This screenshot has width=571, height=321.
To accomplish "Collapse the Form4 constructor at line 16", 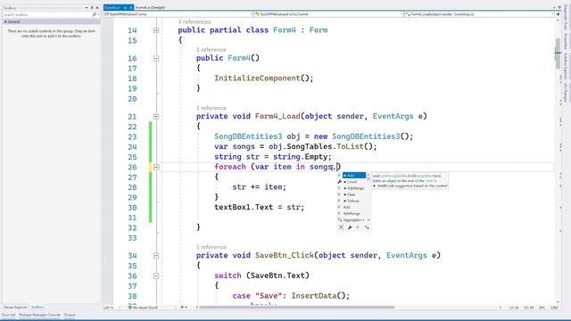I will [156, 58].
